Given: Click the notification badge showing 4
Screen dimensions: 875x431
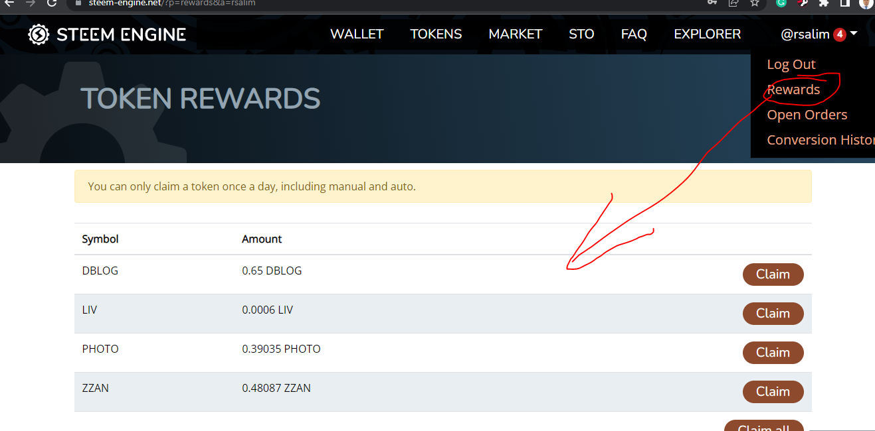Looking at the screenshot, I should [x=840, y=34].
